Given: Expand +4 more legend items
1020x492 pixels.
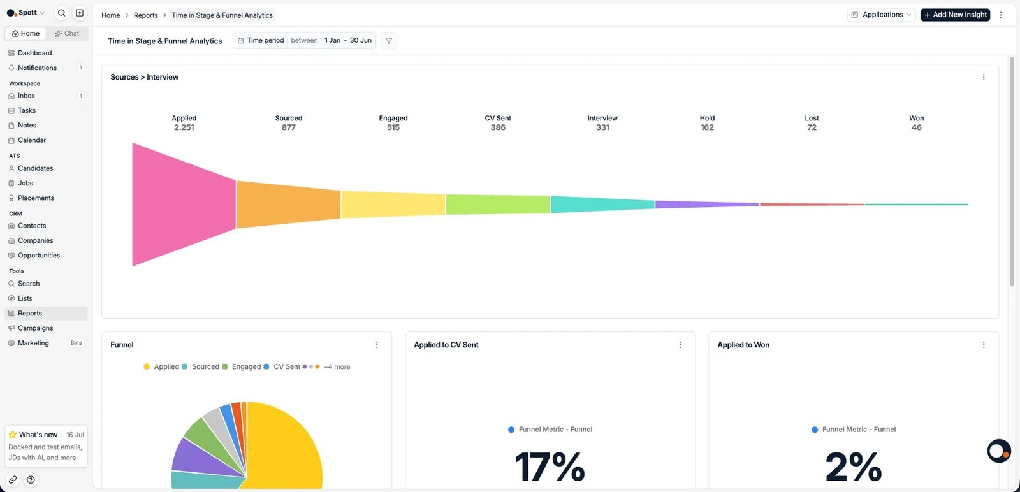Looking at the screenshot, I should (337, 367).
